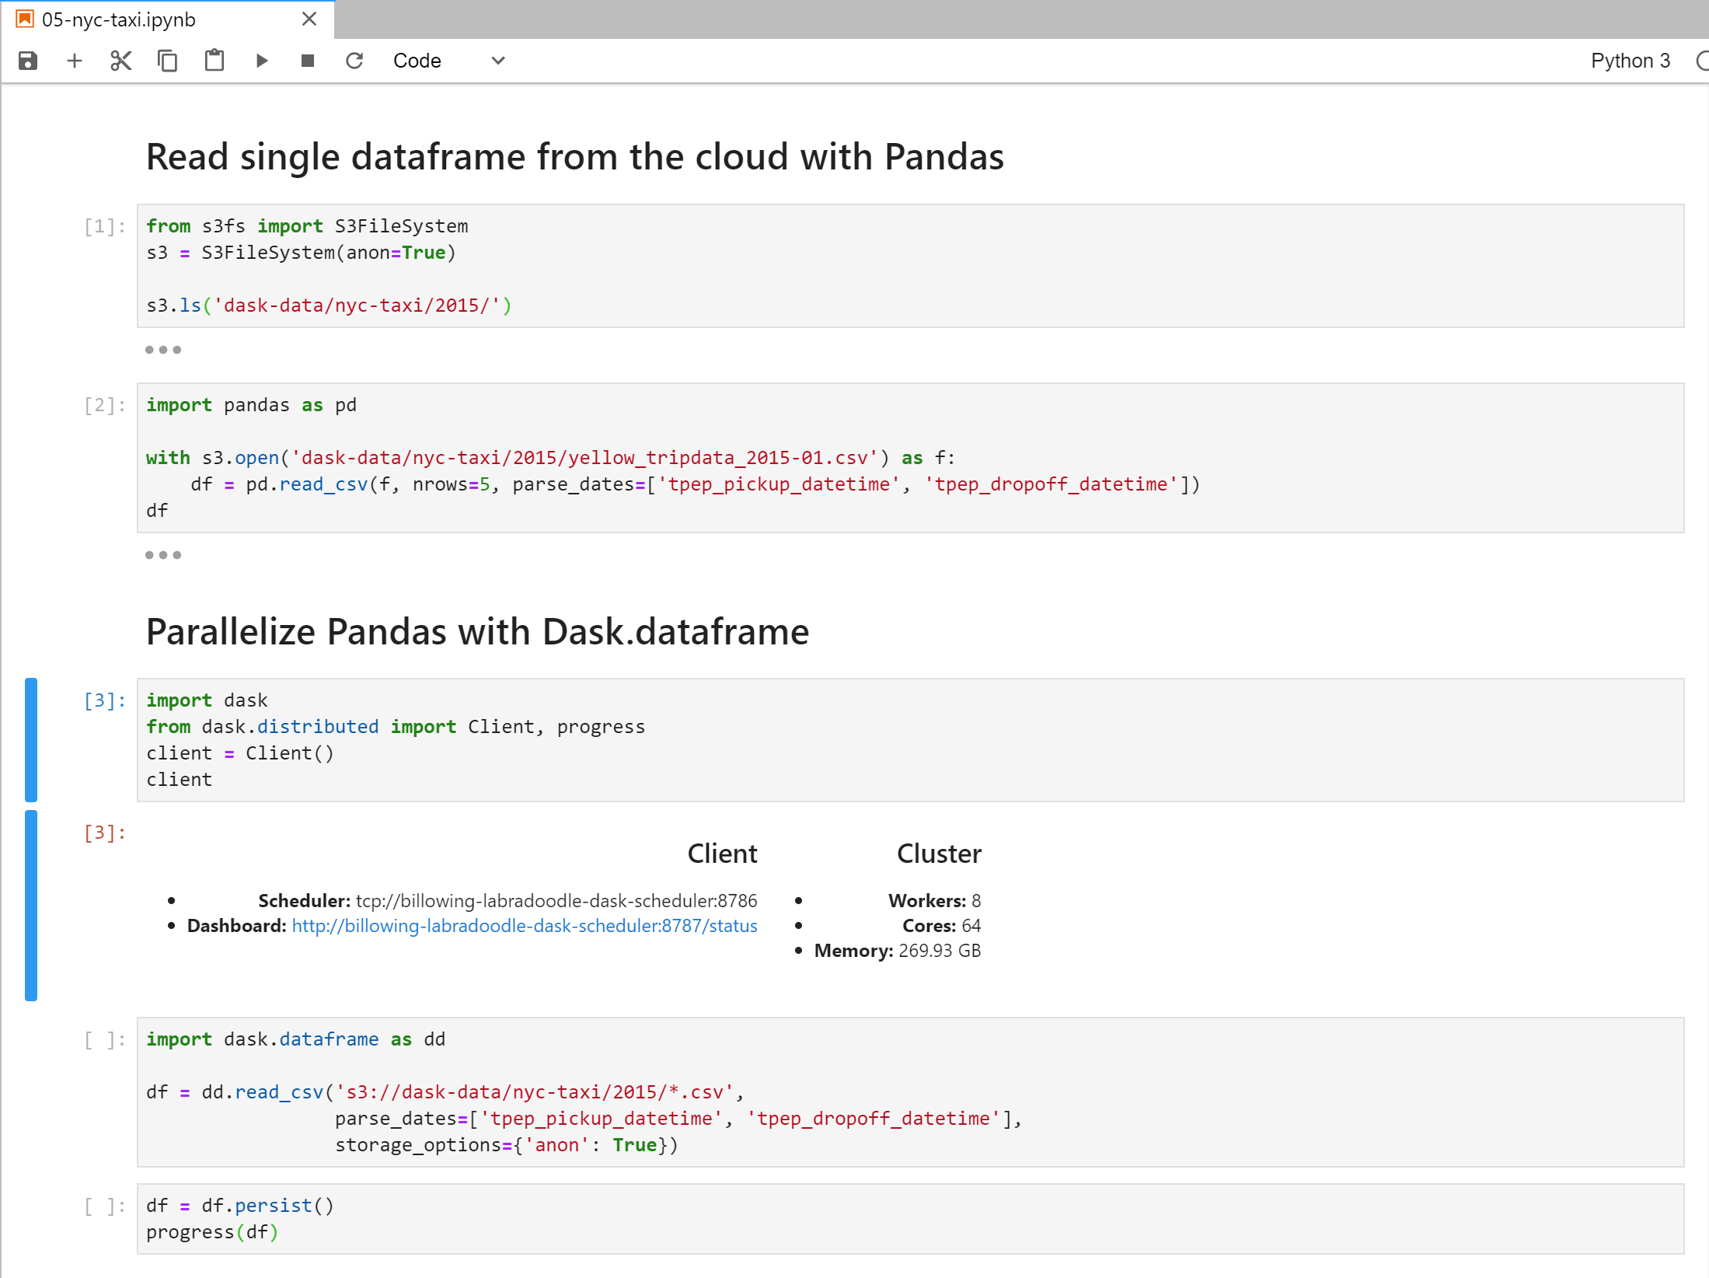
Task: Expand collapsed output of cell 1
Action: pos(163,350)
